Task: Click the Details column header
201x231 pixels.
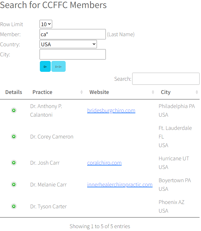Action: (14, 92)
